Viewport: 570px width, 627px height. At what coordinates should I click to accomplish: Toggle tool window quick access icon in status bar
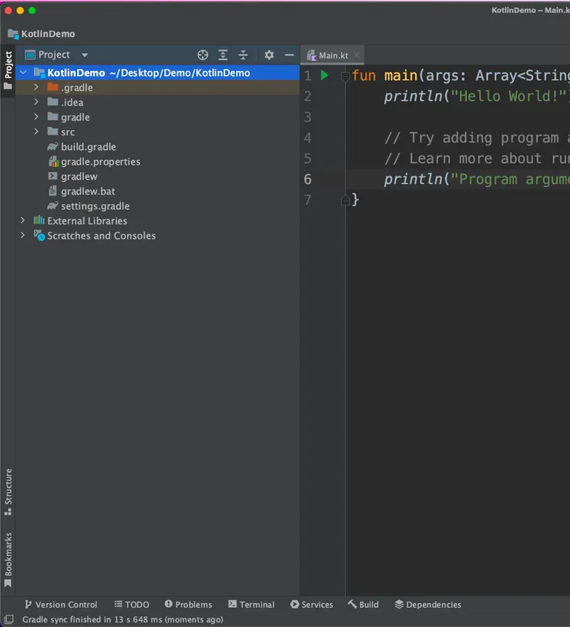coord(8,619)
